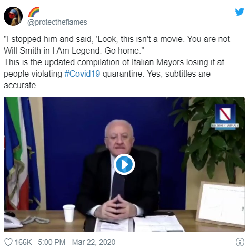Open the #Covid19 hashtag link
This screenshot has width=250, height=251.
[82, 74]
